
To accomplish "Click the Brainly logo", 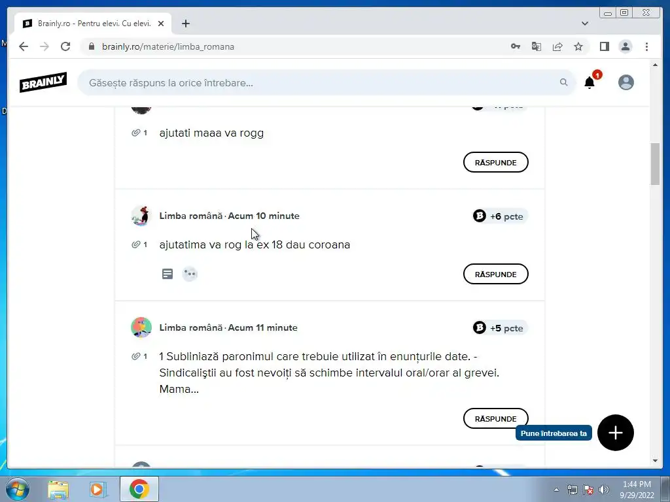I will coord(43,82).
